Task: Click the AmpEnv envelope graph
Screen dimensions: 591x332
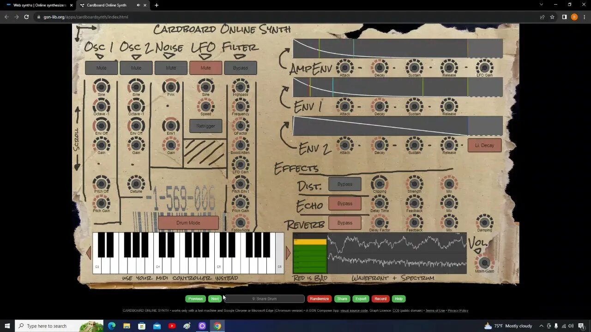Action: 398,48
